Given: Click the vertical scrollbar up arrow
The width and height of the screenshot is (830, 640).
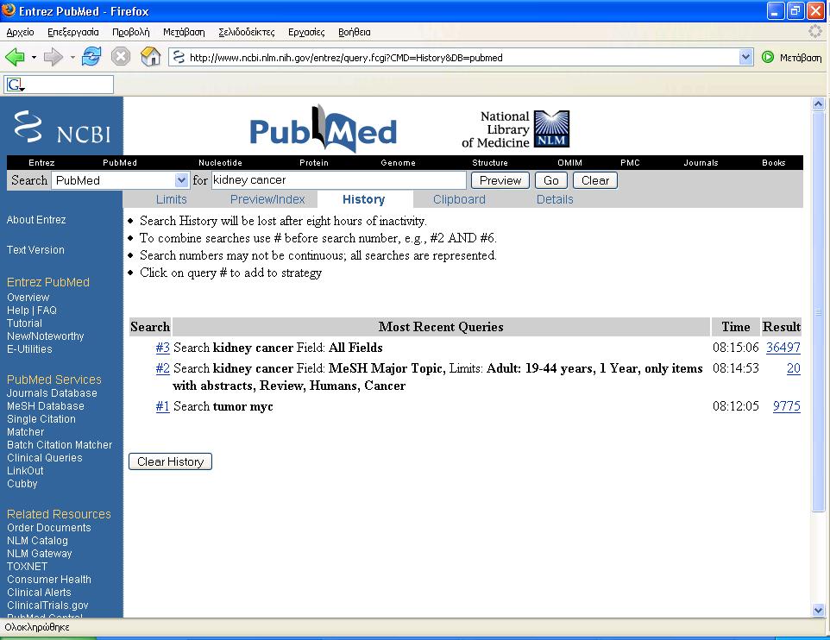Looking at the screenshot, I should coord(819,104).
